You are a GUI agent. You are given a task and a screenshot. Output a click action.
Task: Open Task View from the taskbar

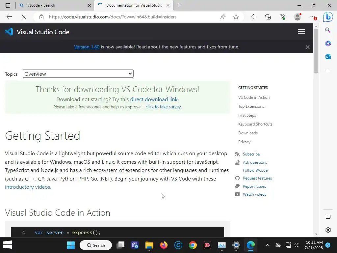tap(120, 245)
